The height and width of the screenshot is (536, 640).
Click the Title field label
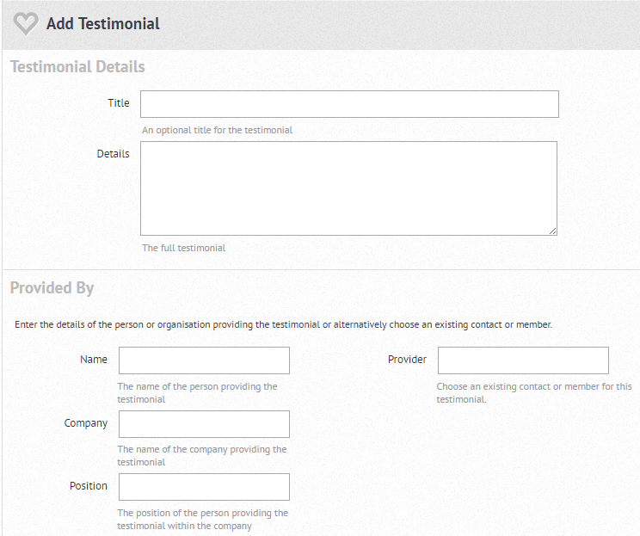point(119,103)
